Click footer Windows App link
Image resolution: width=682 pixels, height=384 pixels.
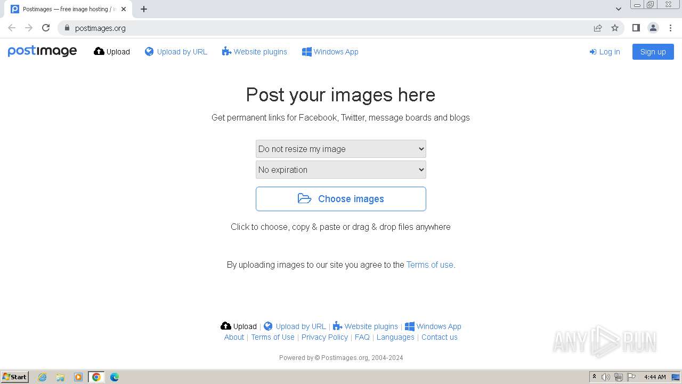coord(433,326)
